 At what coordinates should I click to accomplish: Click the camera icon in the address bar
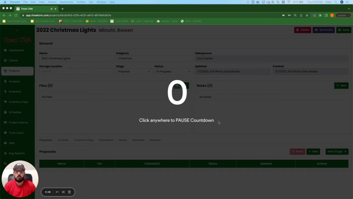click(x=283, y=15)
